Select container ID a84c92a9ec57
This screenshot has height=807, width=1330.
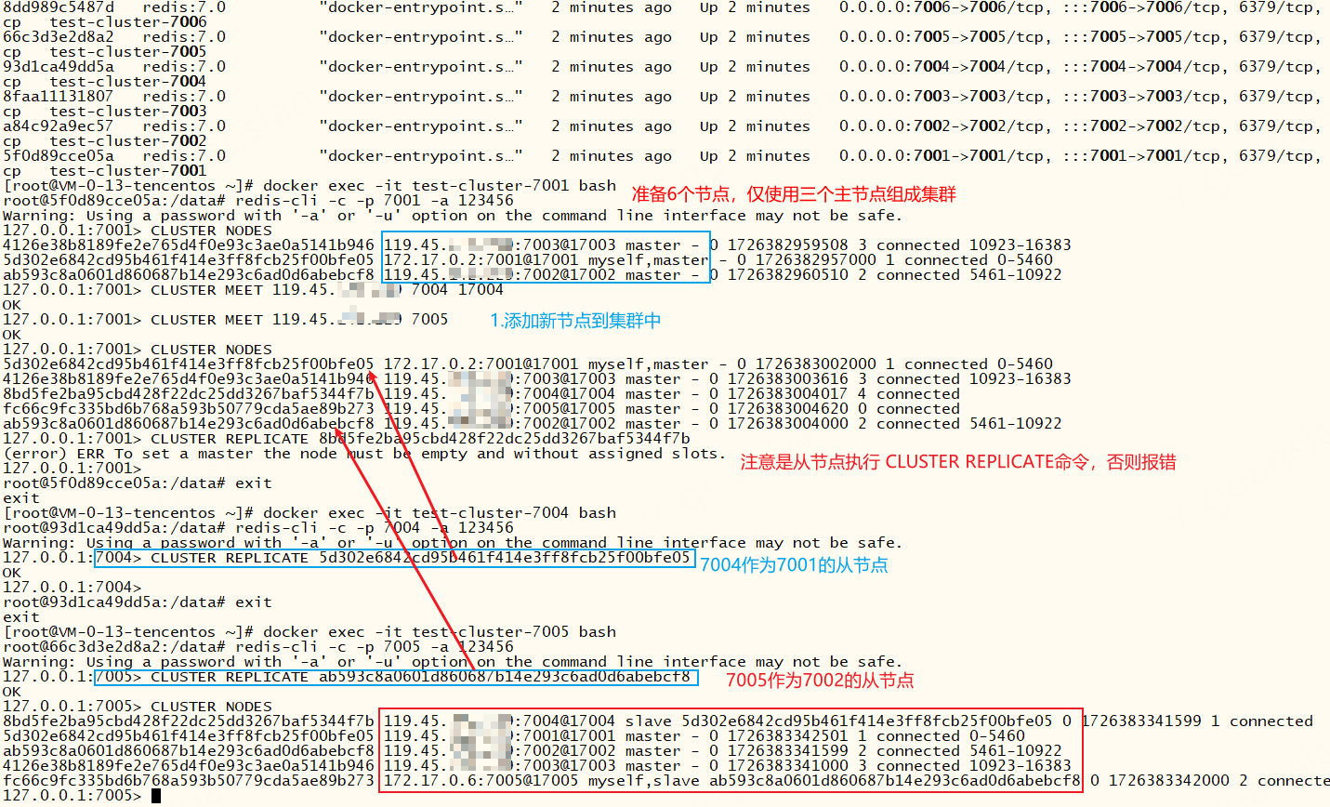coord(59,126)
